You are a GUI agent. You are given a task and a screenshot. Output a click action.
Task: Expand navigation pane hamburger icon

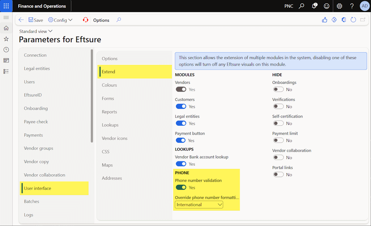[x=6, y=17]
